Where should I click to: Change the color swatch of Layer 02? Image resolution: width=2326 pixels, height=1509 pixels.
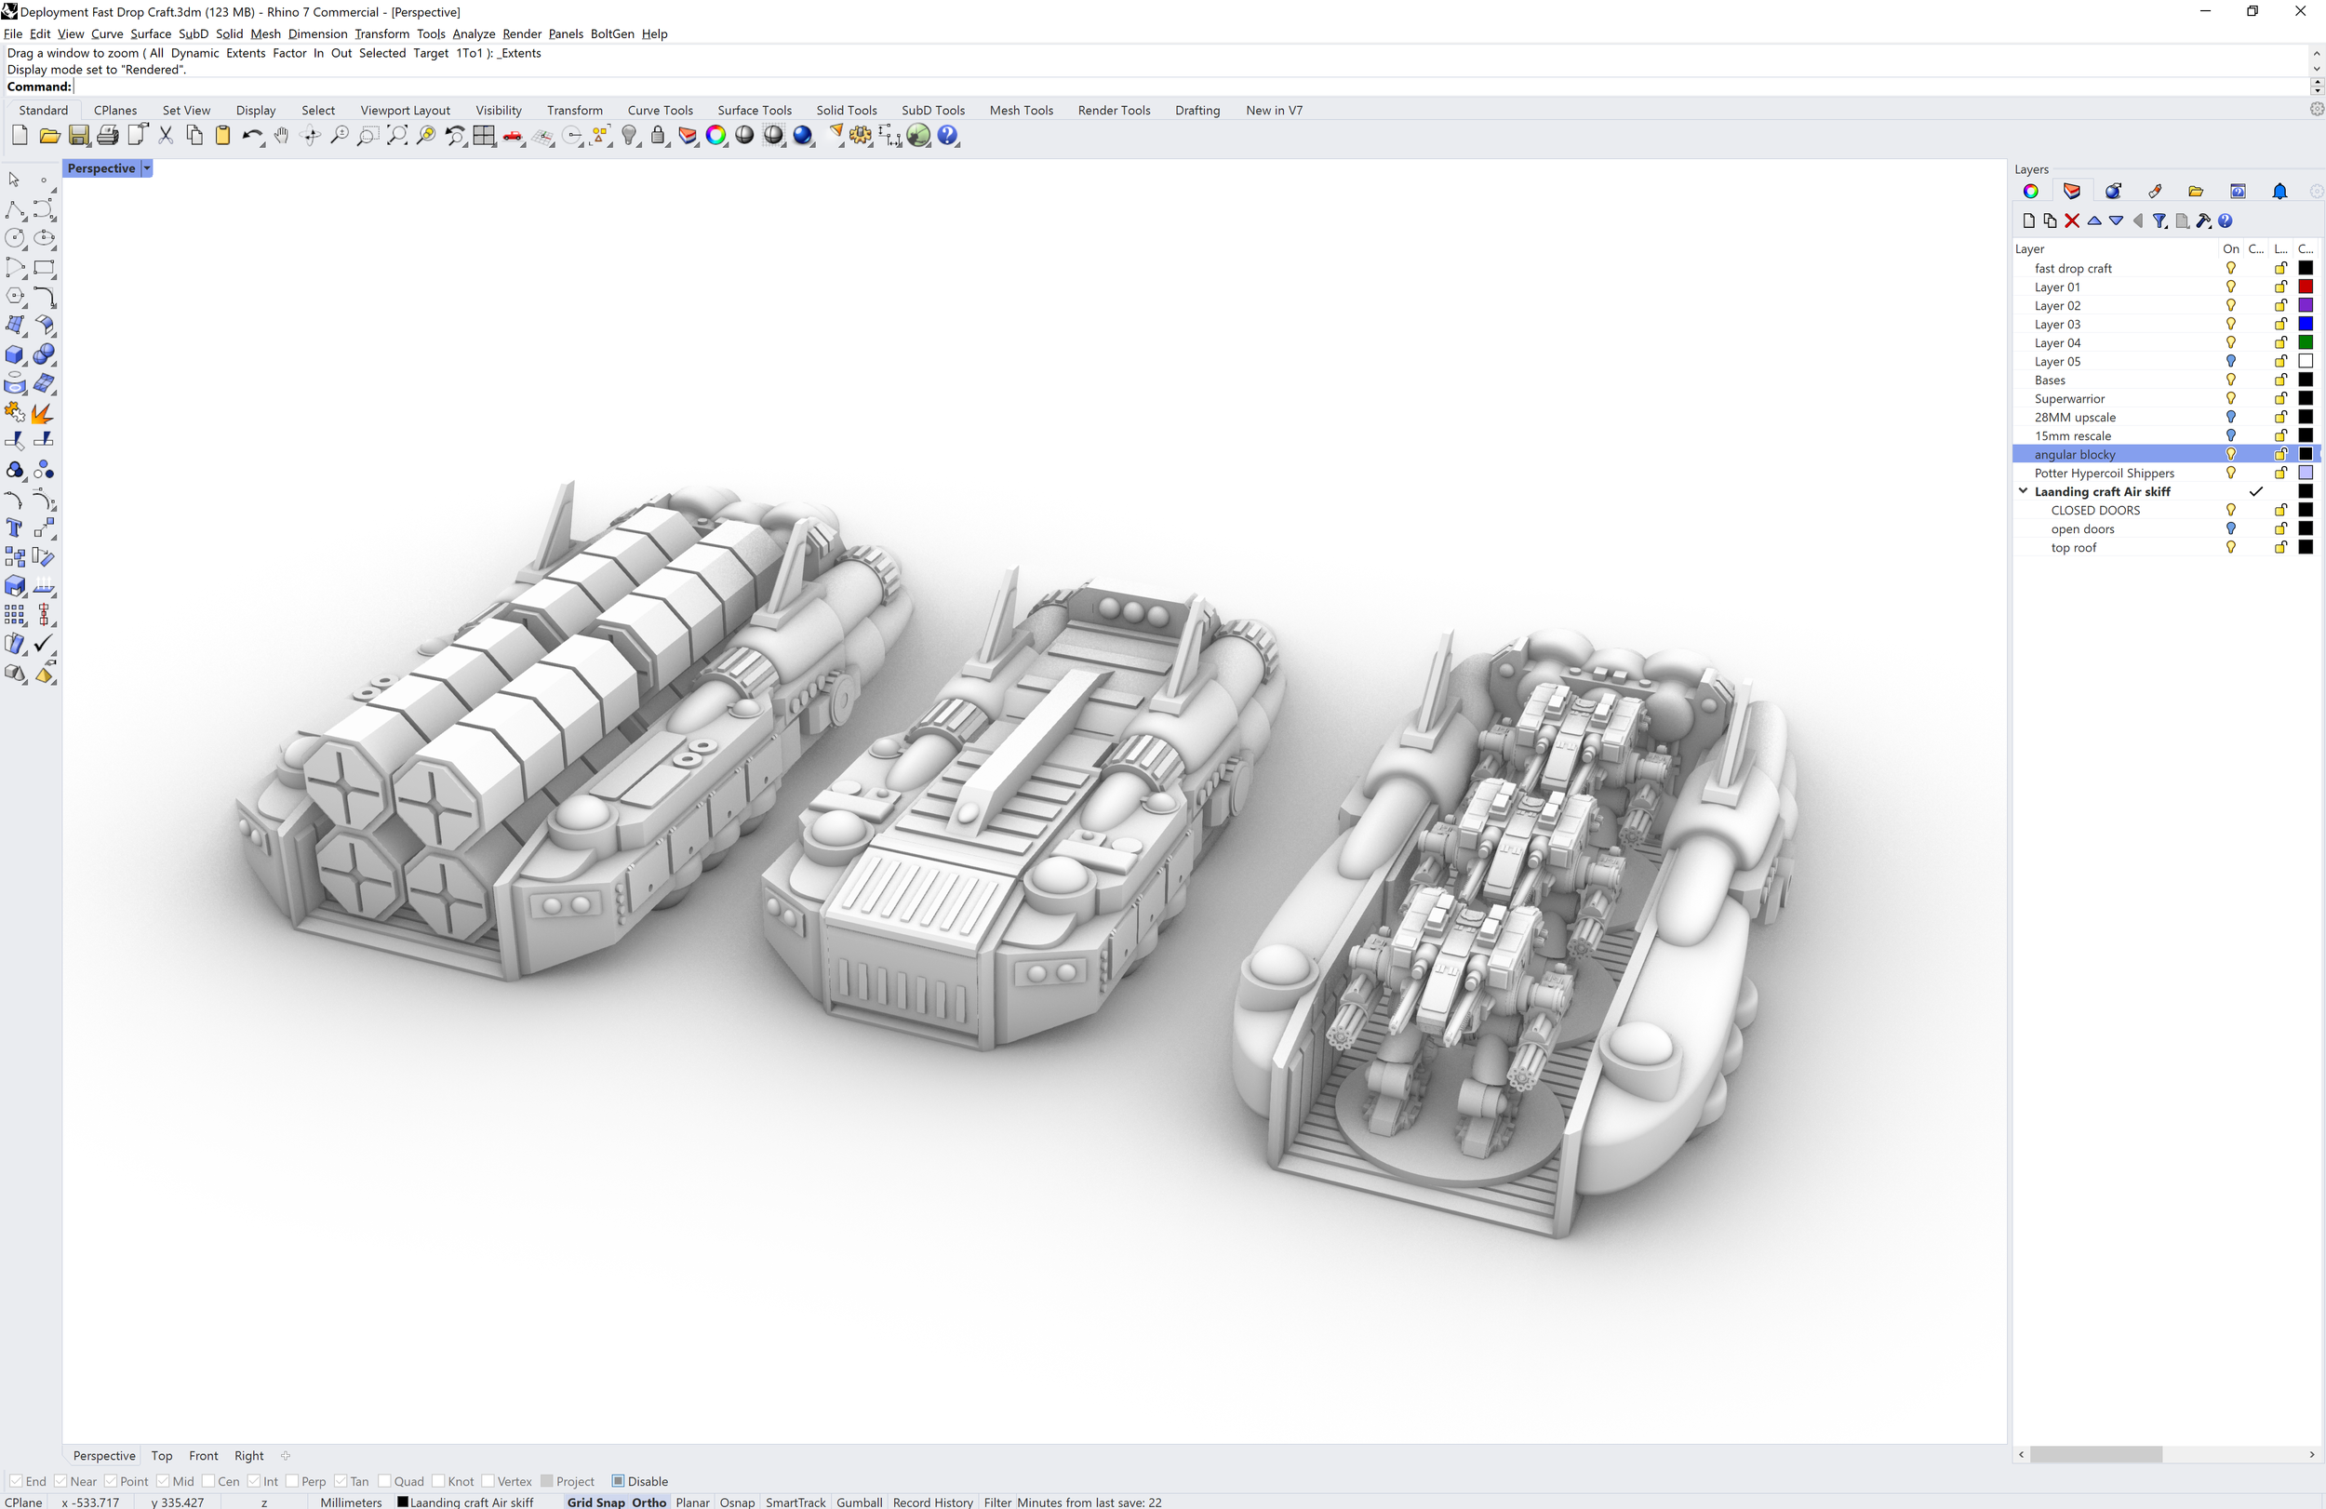(2307, 305)
